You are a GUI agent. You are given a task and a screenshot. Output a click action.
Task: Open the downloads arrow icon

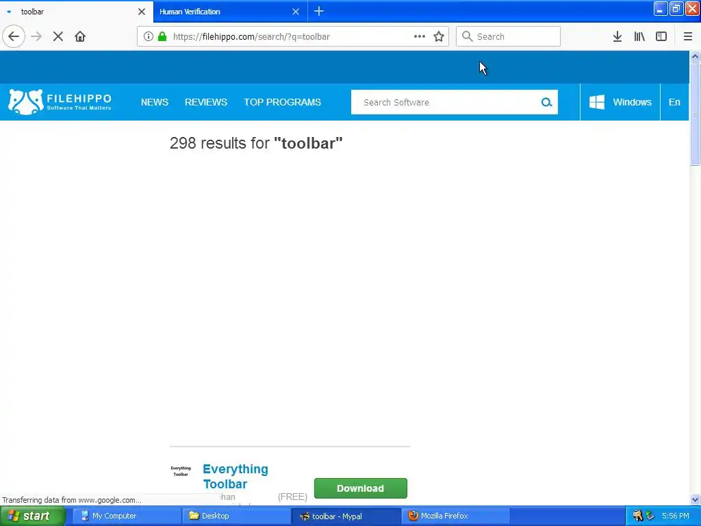tap(617, 36)
